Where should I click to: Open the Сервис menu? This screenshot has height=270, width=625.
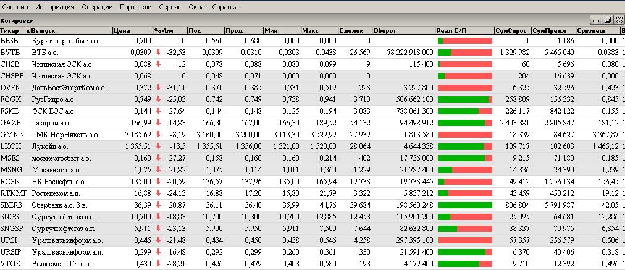tap(170, 7)
